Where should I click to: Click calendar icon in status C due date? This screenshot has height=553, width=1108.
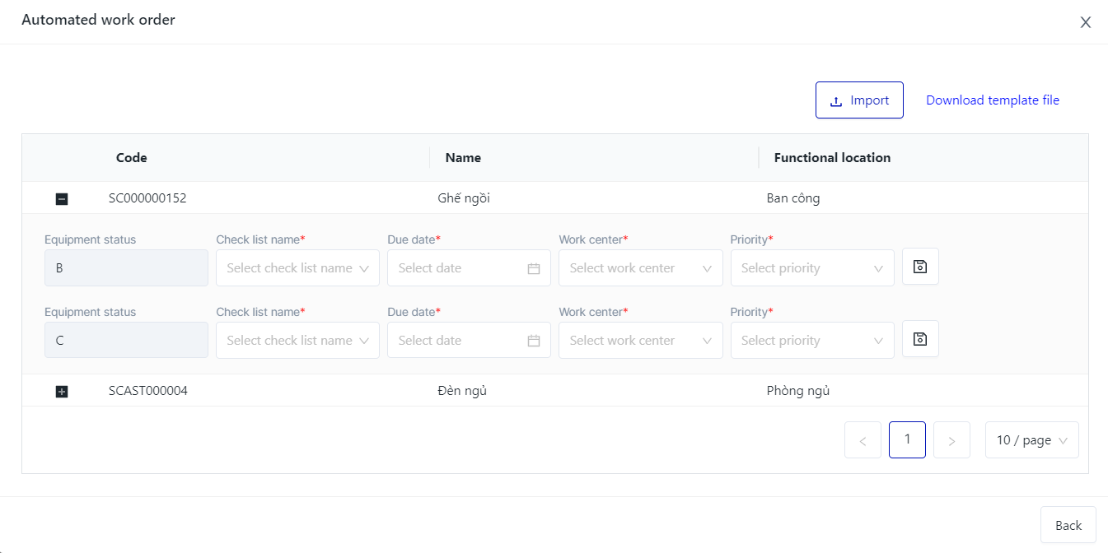pos(534,341)
